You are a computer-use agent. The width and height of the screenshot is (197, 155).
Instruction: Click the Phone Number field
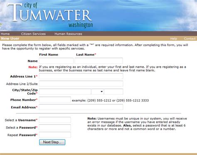[55, 100]
